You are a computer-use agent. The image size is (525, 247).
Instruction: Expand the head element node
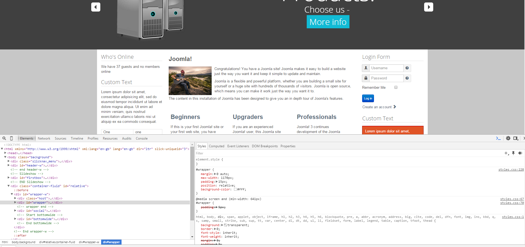(5, 153)
